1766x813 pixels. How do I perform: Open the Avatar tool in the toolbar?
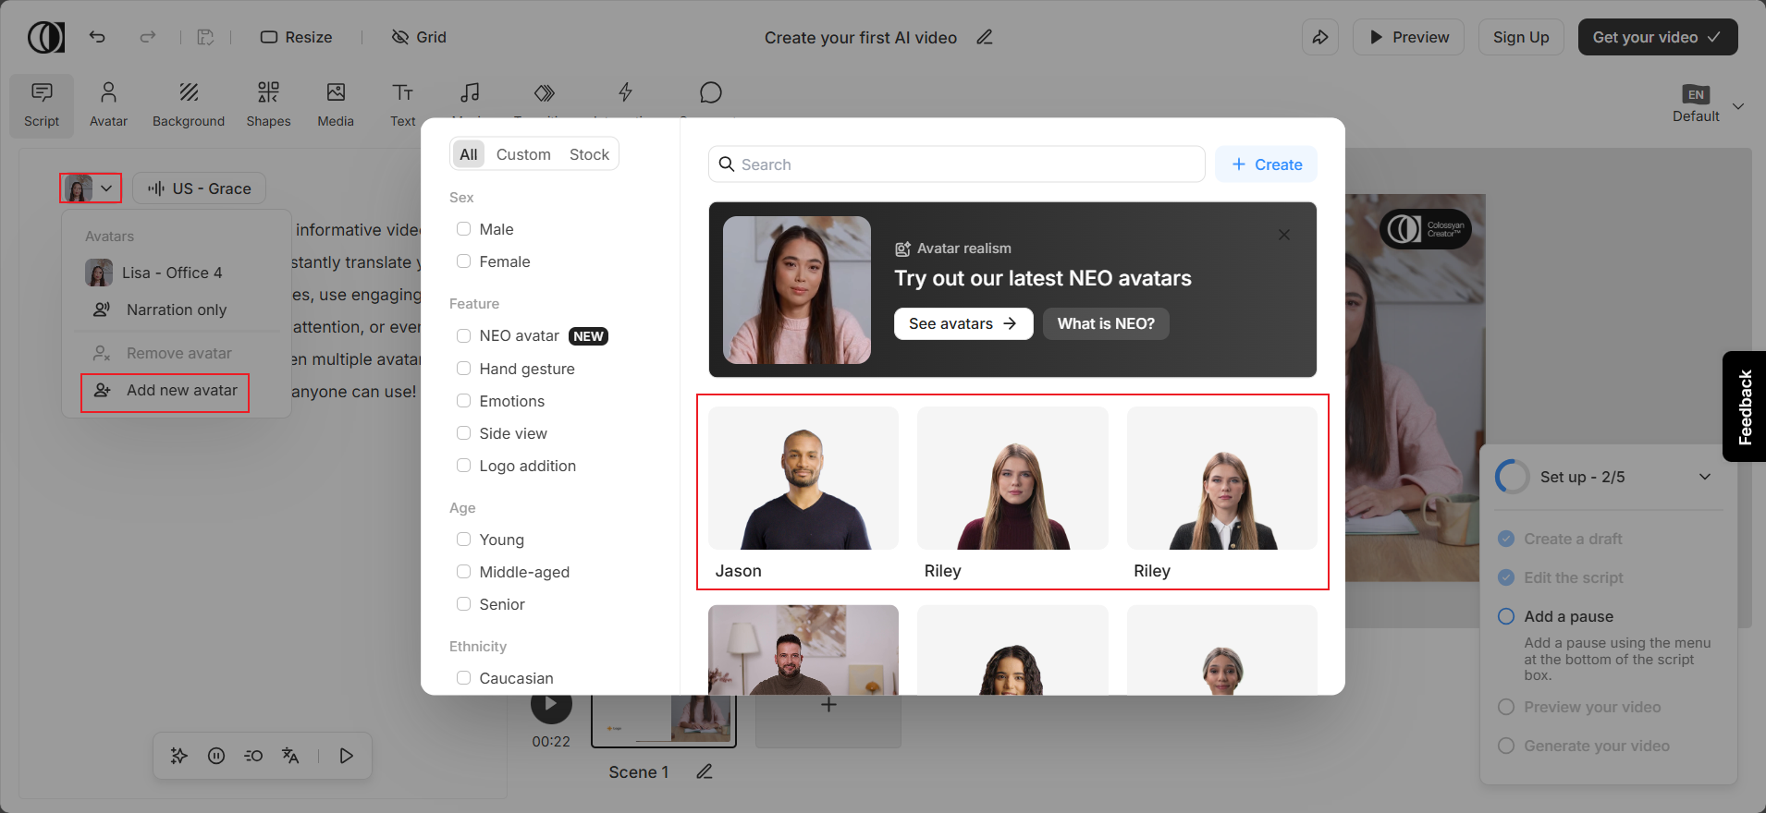click(108, 105)
